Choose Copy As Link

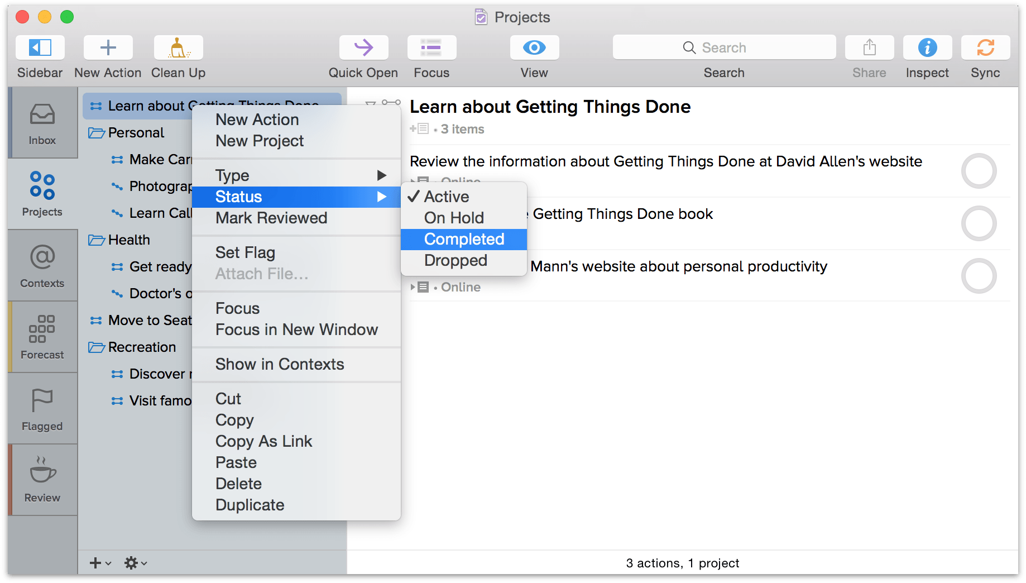[x=296, y=441]
